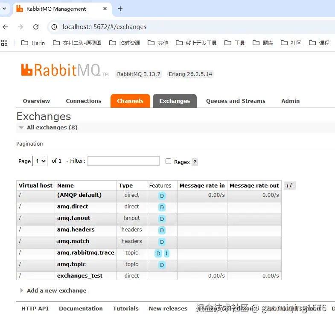335x322 pixels.
Task: Click the D badge on amq.match row
Action: click(x=162, y=242)
